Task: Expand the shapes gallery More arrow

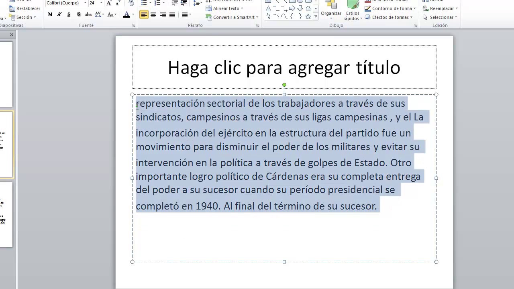Action: coord(316,16)
